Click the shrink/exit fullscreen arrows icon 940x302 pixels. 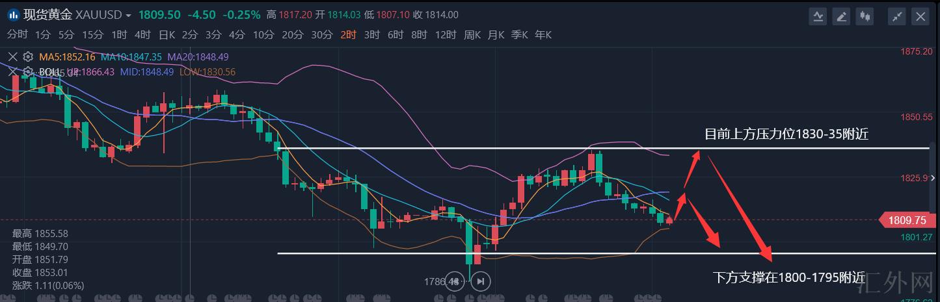pyautogui.click(x=898, y=16)
